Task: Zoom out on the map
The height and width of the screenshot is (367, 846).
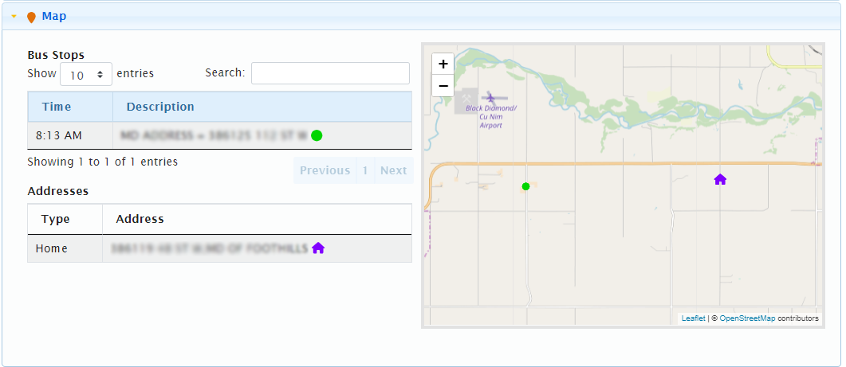Action: (443, 85)
